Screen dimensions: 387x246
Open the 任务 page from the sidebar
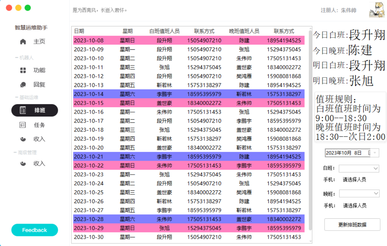point(39,125)
